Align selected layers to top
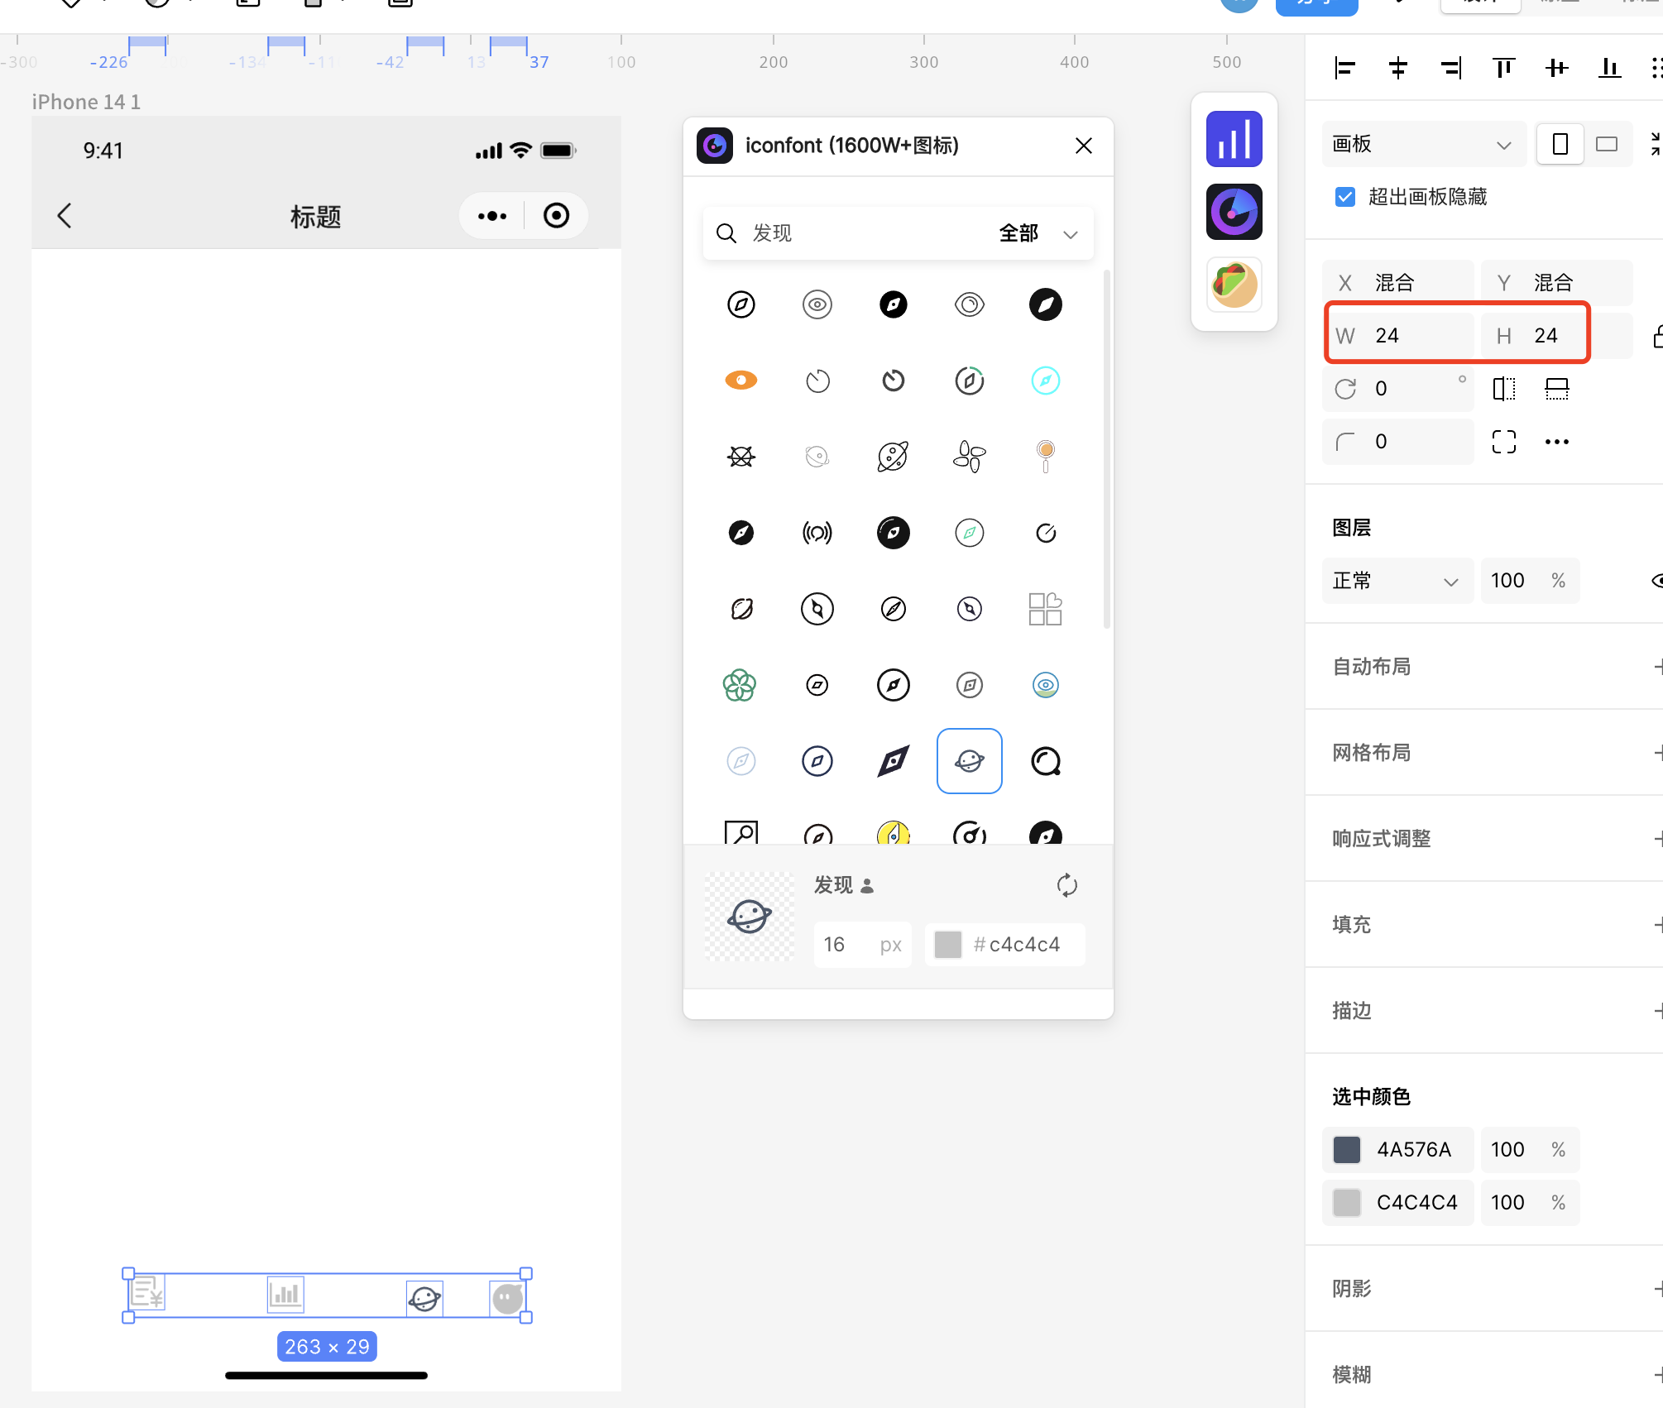1663x1408 pixels. pyautogui.click(x=1504, y=68)
